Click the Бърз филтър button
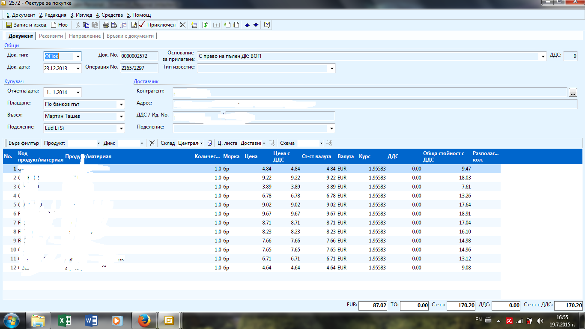The image size is (585, 329). [24, 143]
